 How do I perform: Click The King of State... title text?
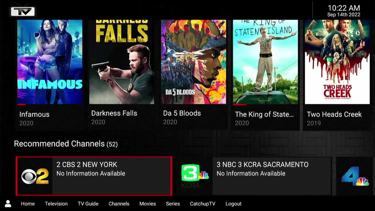pos(264,114)
